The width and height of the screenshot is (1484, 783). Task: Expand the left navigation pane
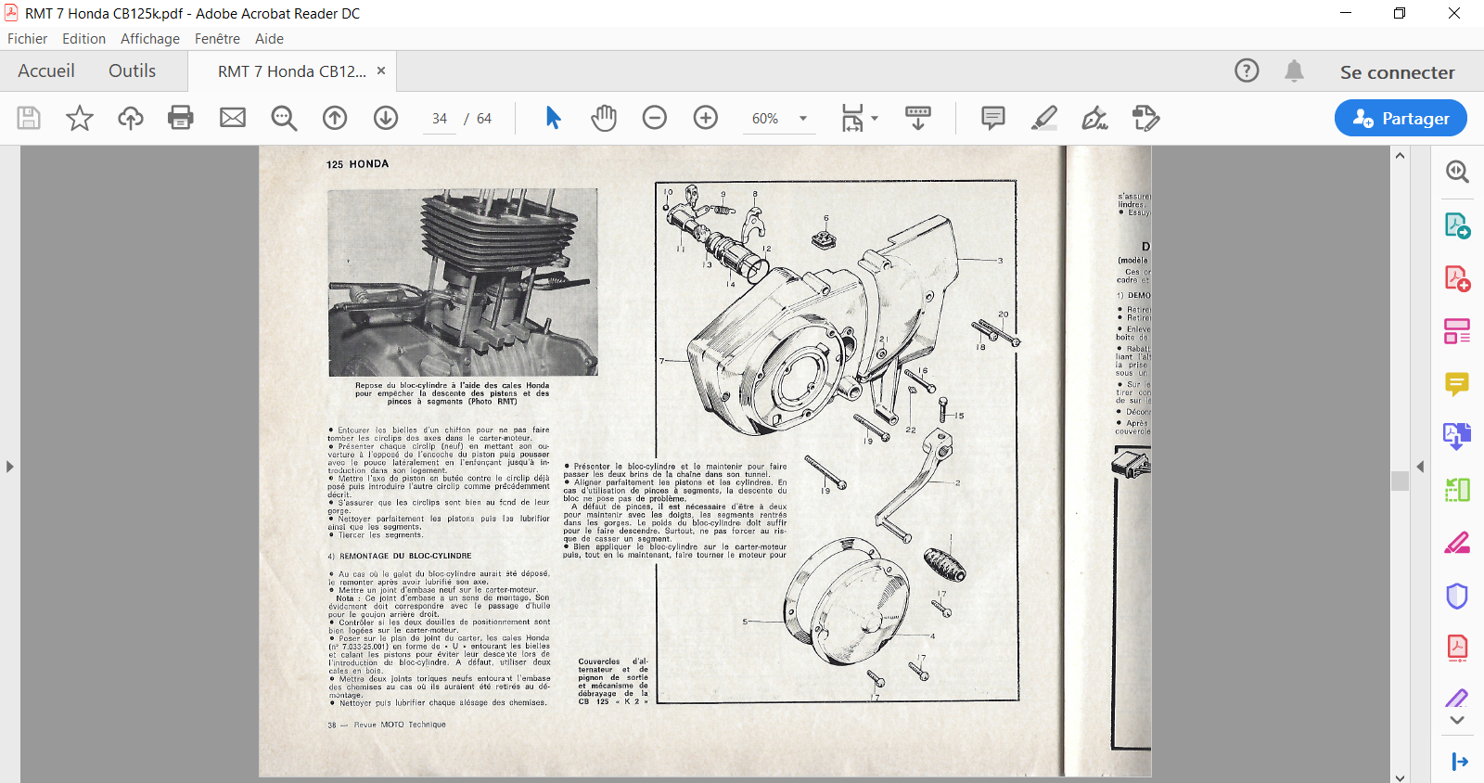pos(9,466)
